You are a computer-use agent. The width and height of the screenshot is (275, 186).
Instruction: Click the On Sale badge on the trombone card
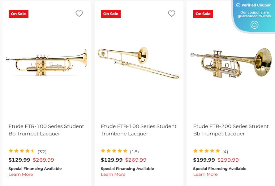110,14
